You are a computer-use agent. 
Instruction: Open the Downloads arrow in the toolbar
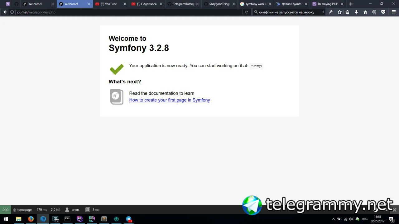point(356,12)
